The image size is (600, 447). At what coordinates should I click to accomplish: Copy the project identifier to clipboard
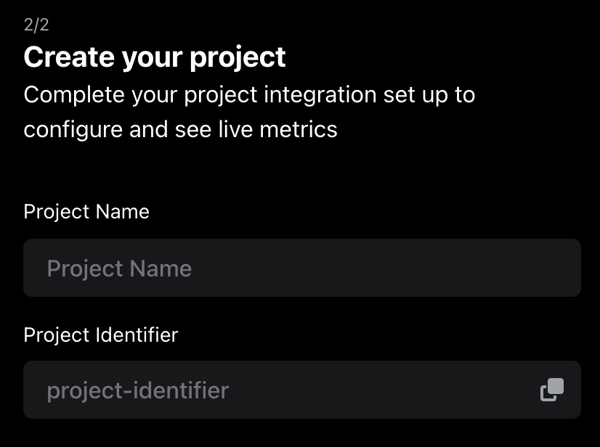point(552,390)
